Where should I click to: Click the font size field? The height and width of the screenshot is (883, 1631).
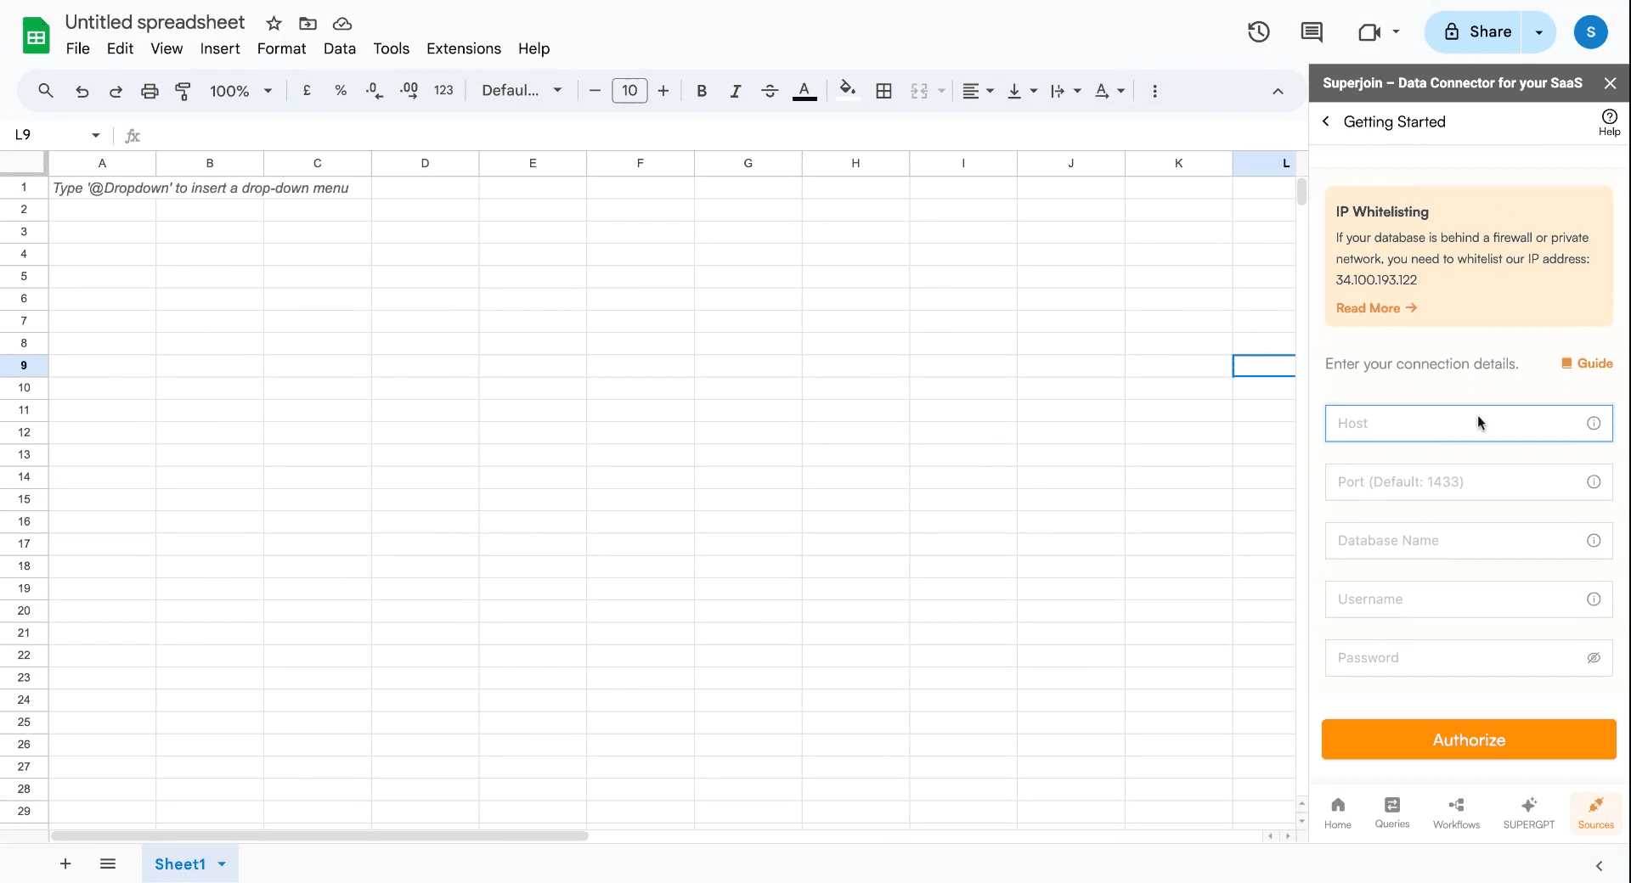(x=629, y=91)
